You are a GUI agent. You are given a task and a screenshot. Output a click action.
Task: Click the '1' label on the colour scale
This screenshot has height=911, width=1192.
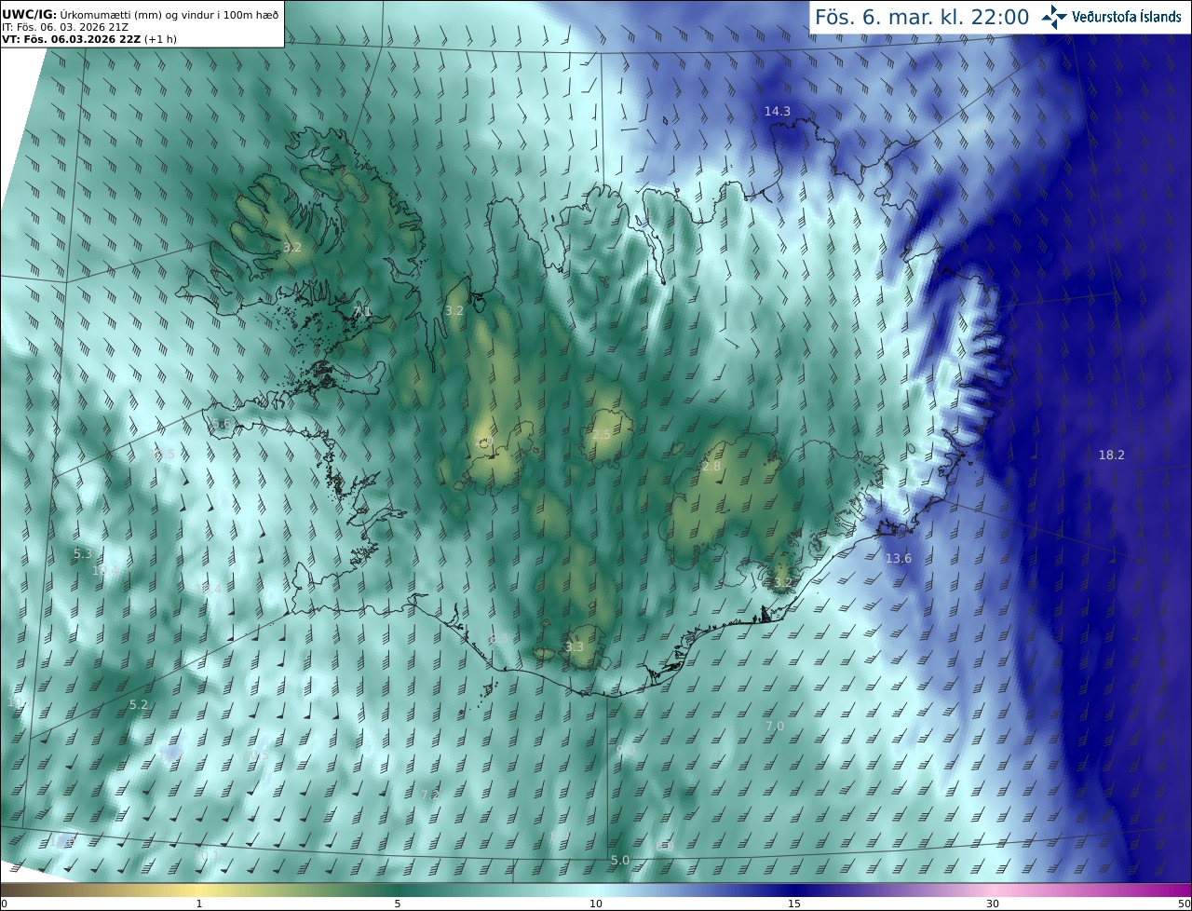(x=199, y=904)
